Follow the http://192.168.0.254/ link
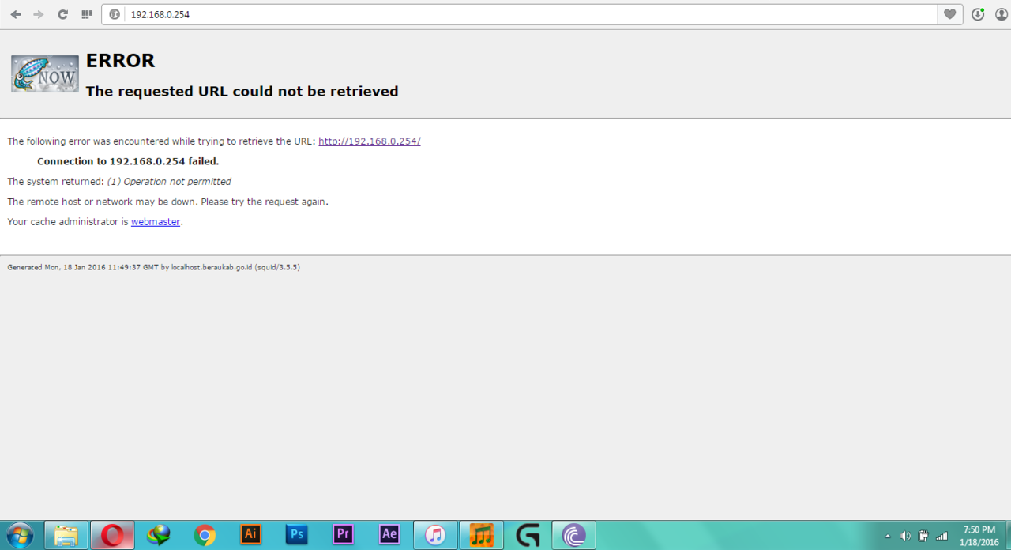 370,141
